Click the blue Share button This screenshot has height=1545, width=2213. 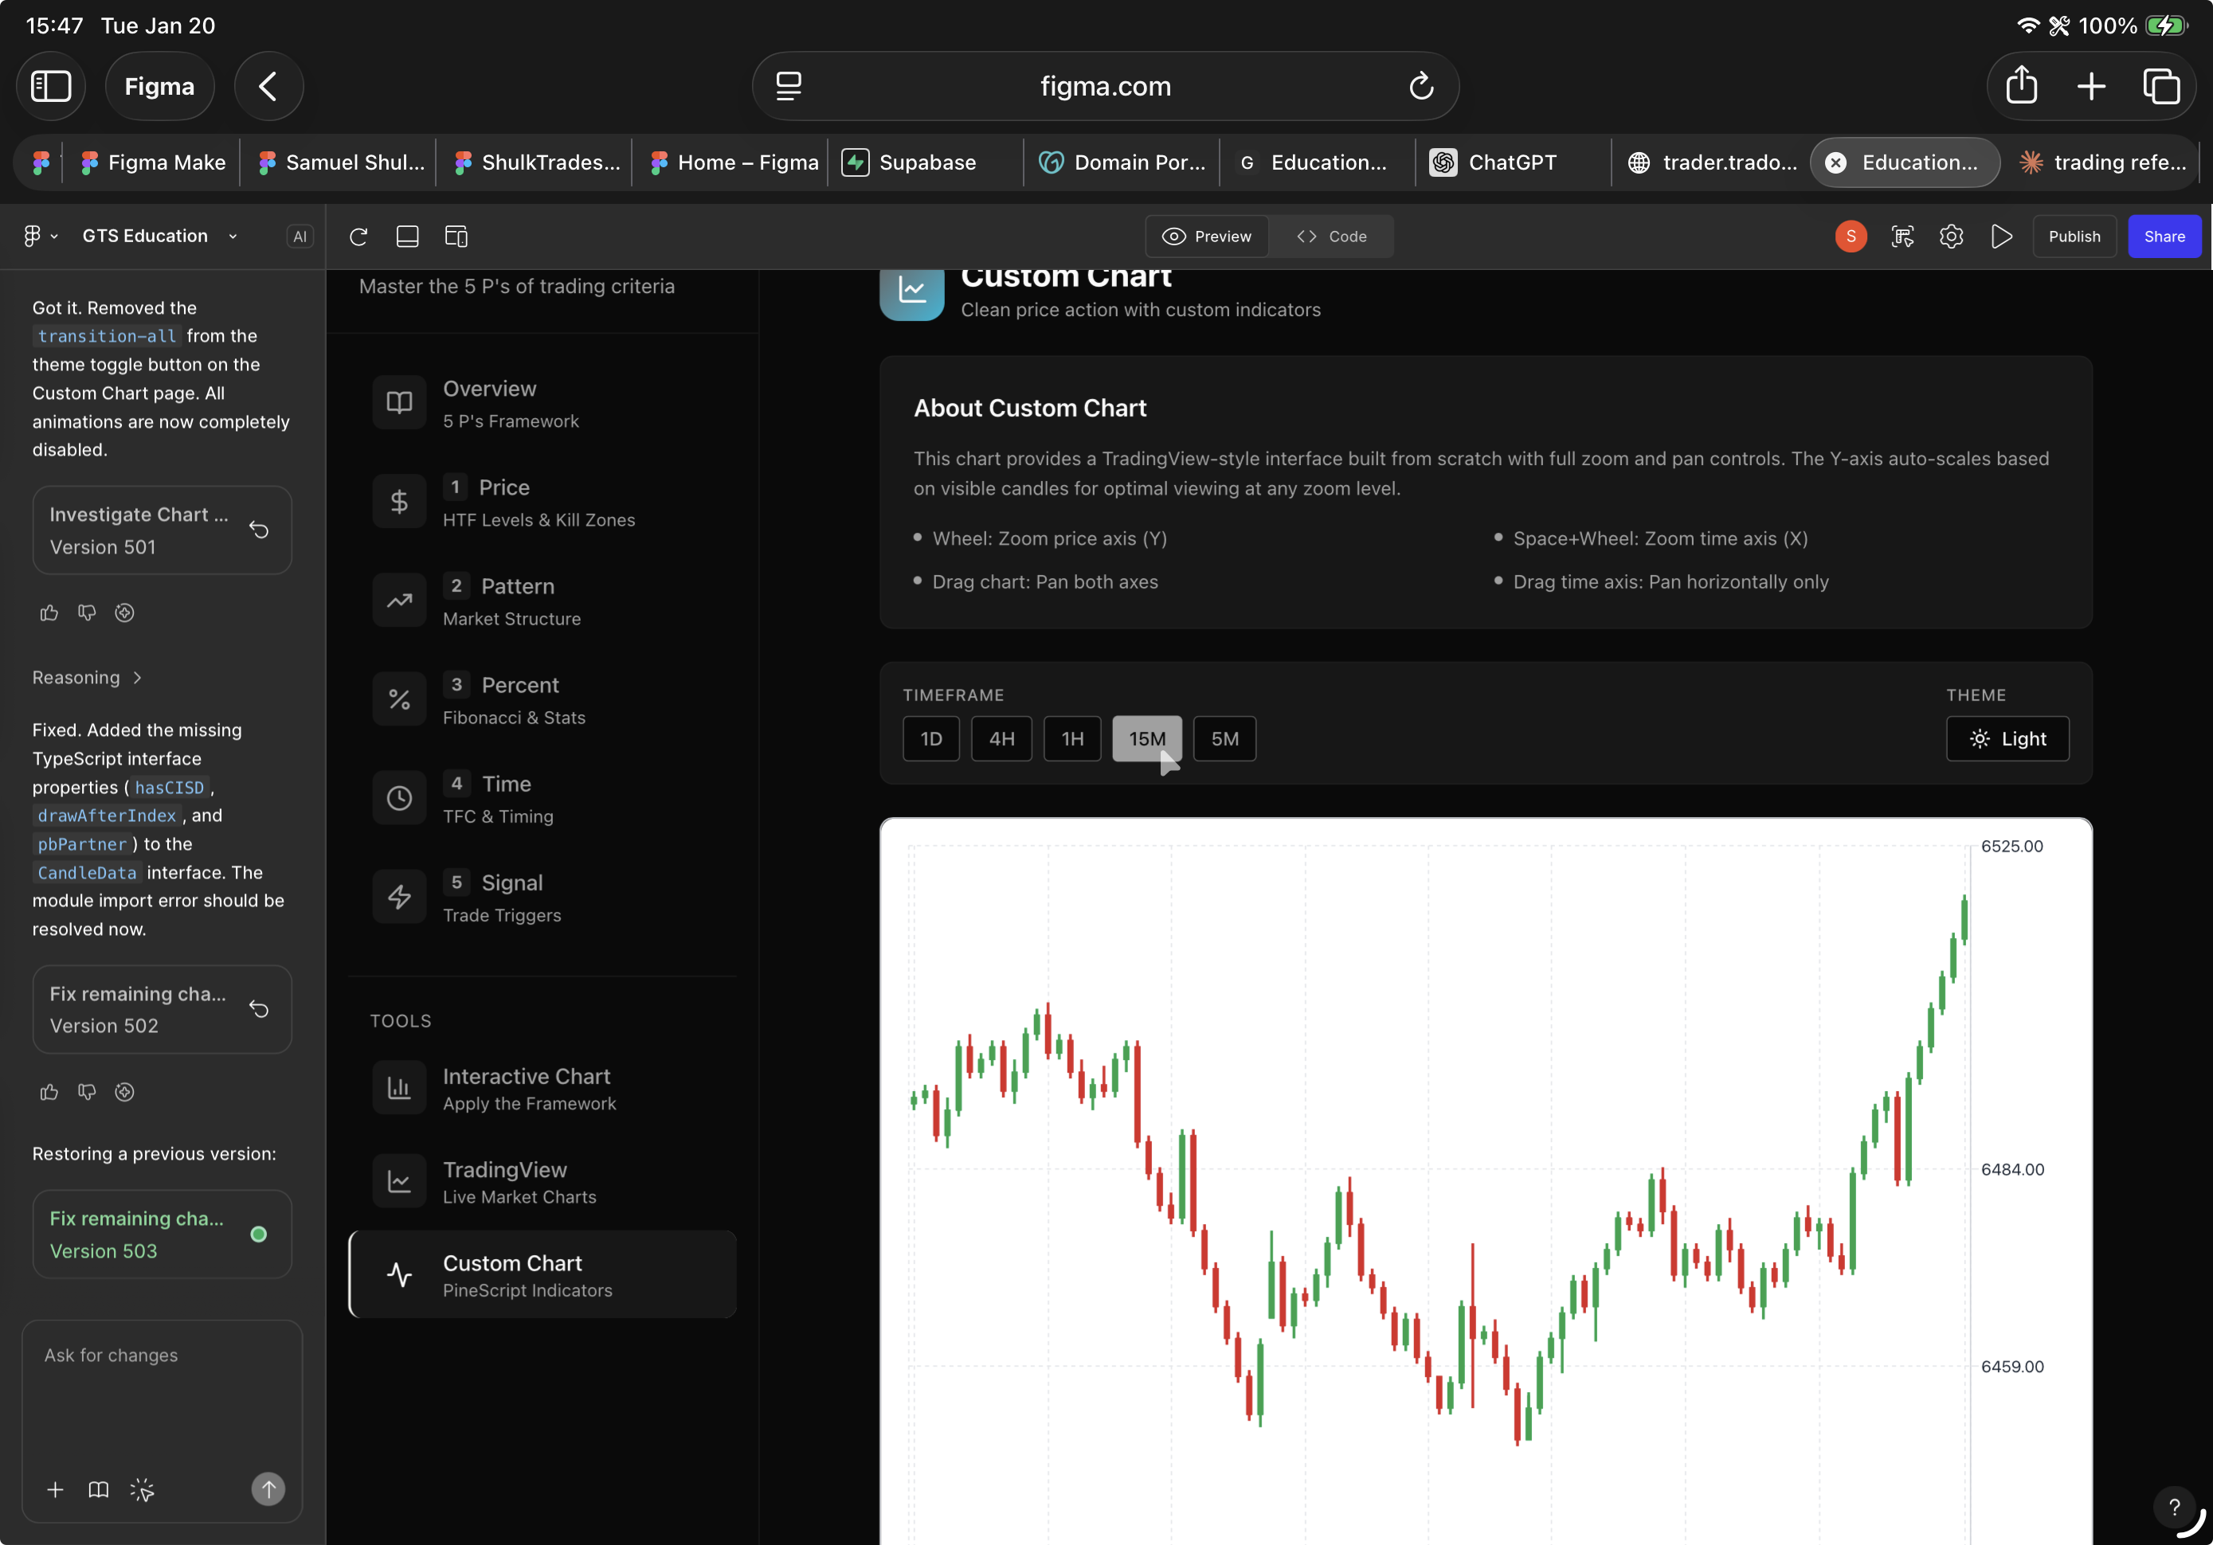(2164, 237)
